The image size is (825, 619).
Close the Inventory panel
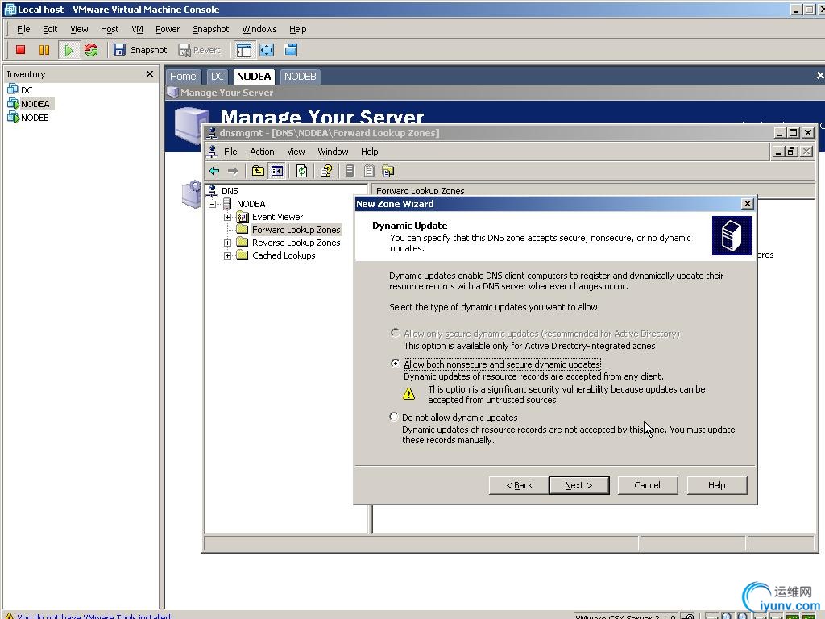150,73
